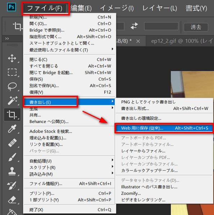
Task: Select the Rectangular Marquee tool
Action: [x=12, y=72]
